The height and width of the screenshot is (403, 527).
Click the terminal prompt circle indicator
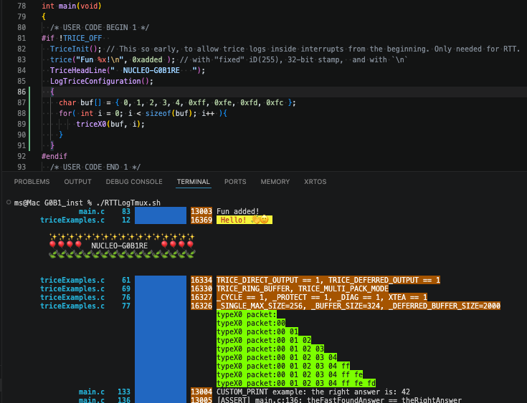9,202
